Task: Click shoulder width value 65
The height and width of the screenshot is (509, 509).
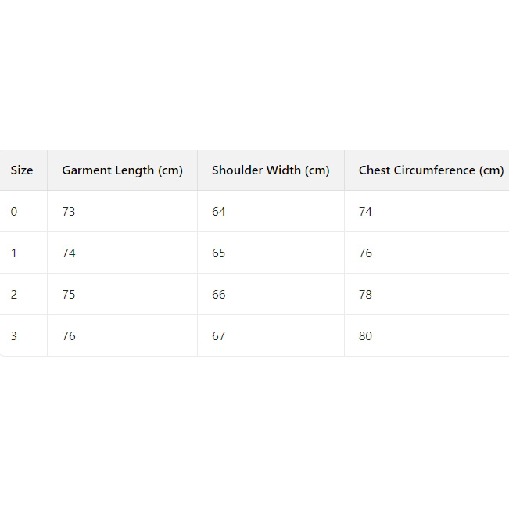Action: click(219, 253)
